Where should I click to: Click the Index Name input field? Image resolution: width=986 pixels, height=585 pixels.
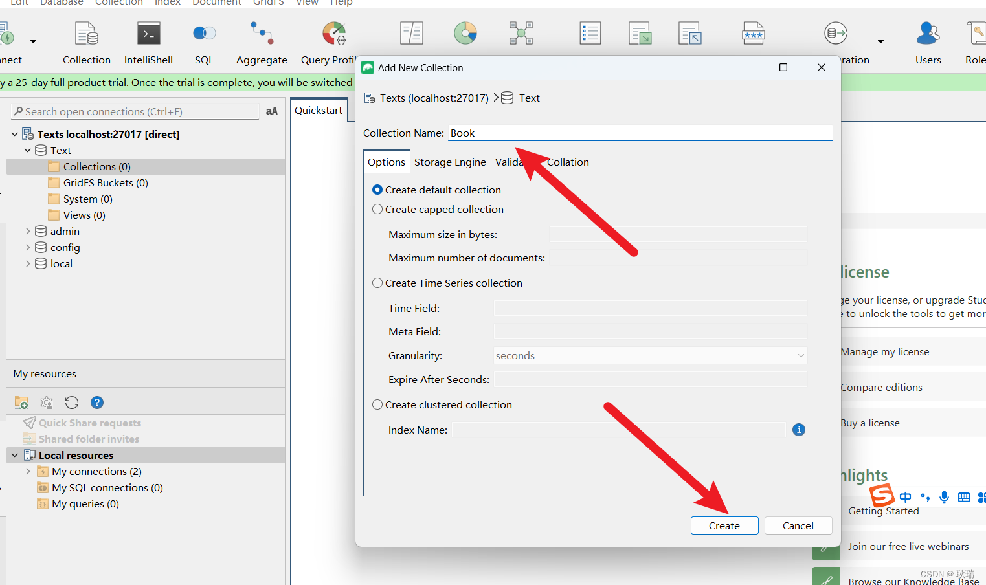(619, 430)
